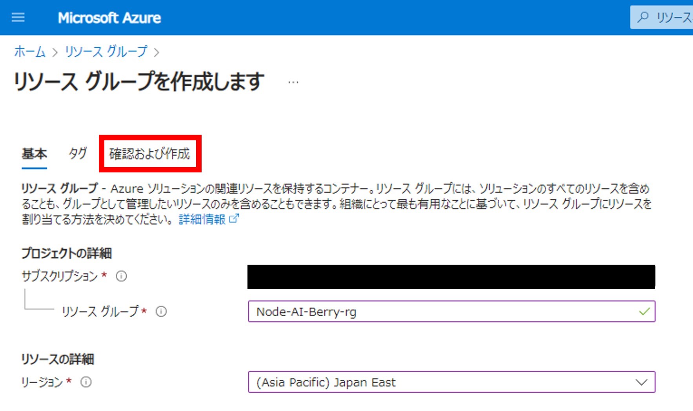The height and width of the screenshot is (411, 693).
Task: Open the 詳細情報 external link
Action: (208, 219)
